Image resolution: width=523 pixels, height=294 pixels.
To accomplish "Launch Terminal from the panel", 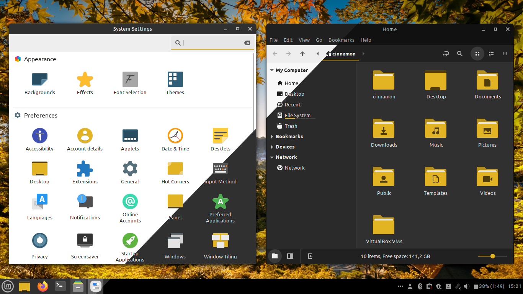I will click(60, 286).
